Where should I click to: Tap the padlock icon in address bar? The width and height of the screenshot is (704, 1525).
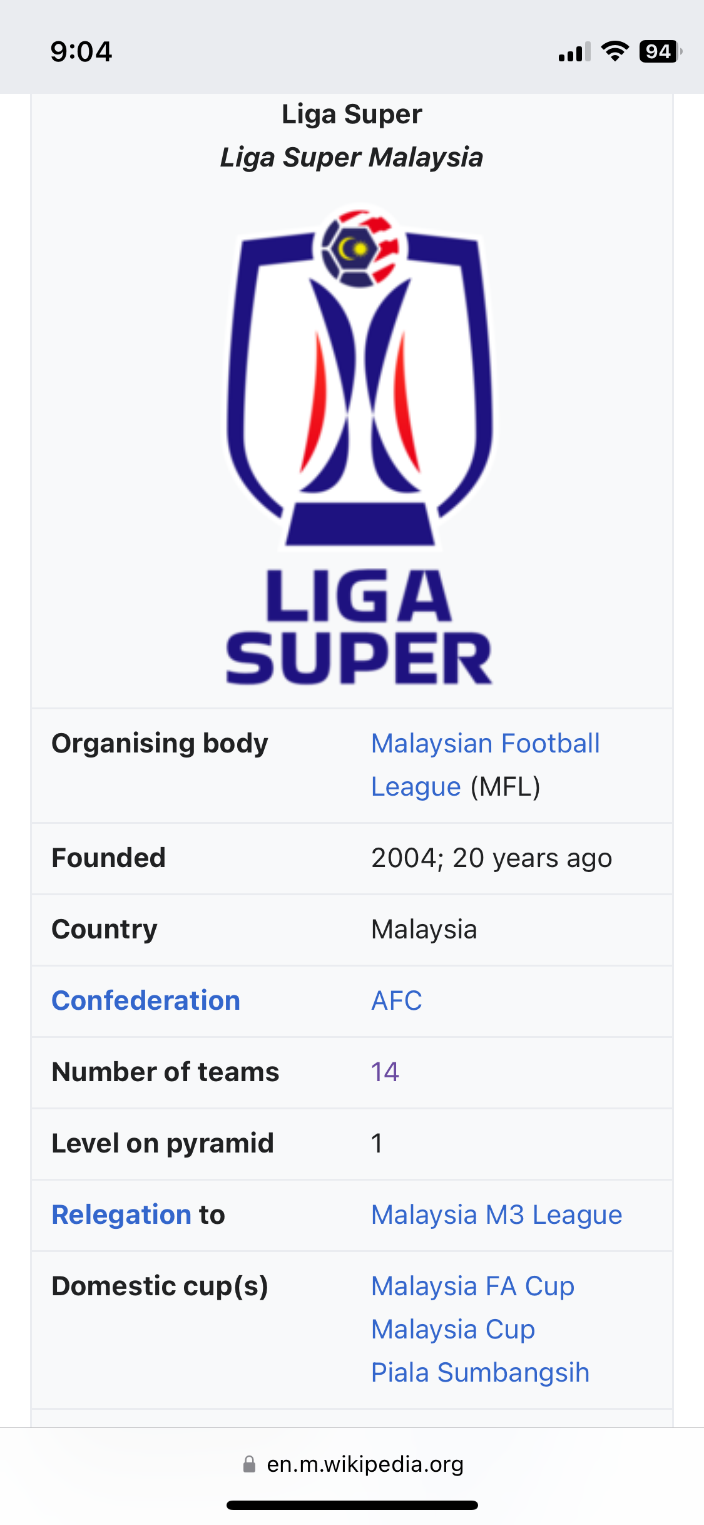[249, 1464]
